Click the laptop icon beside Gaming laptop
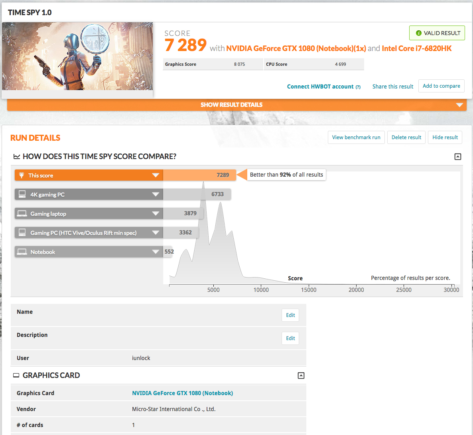Viewport: 473px width, 435px height. (x=22, y=214)
